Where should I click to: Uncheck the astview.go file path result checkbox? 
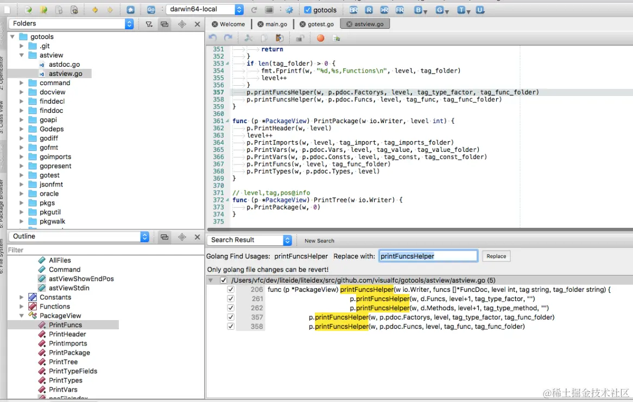coord(223,280)
